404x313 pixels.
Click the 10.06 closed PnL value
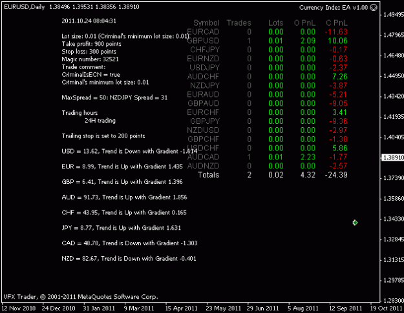(x=338, y=41)
